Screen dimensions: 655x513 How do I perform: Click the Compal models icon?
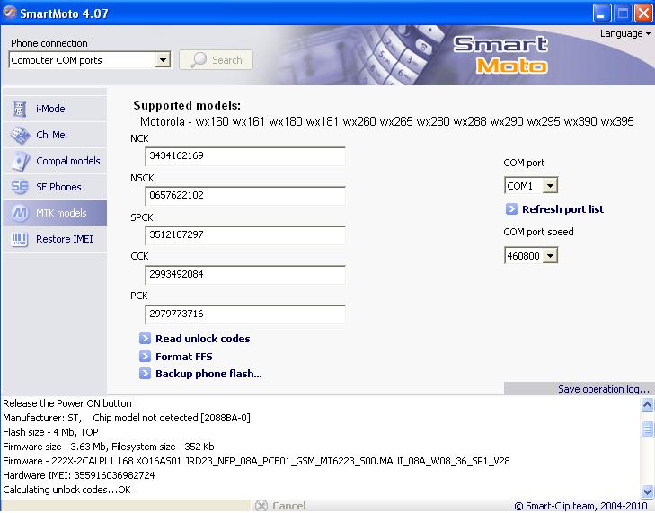pyautogui.click(x=20, y=161)
